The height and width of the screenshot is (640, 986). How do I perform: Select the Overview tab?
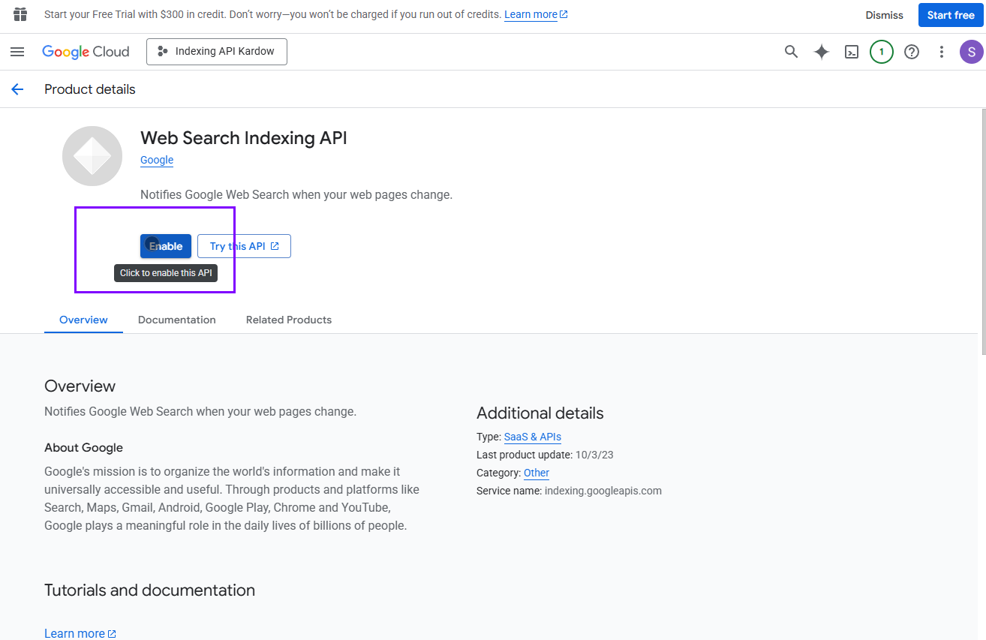[83, 320]
